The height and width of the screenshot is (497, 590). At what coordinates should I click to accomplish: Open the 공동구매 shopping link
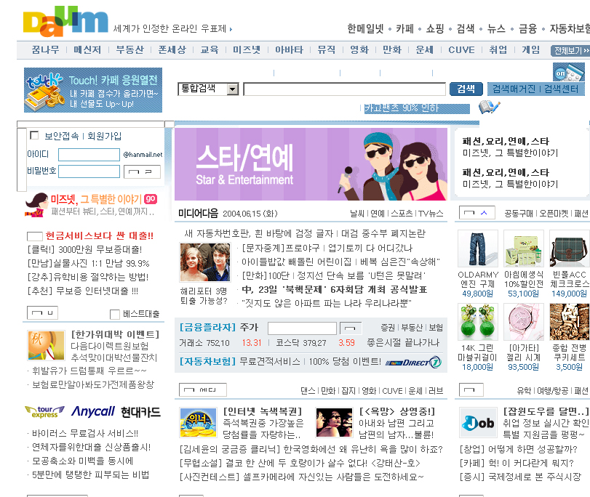(x=519, y=214)
